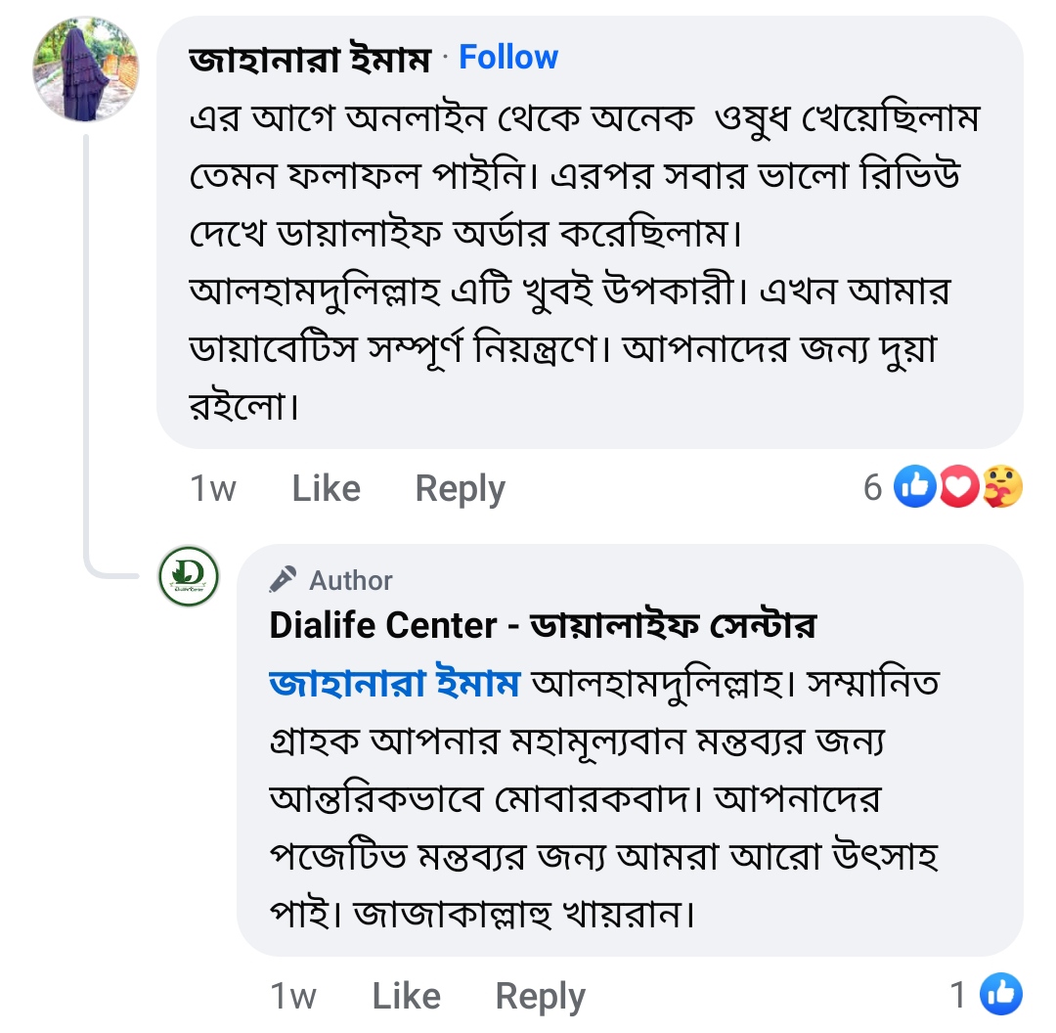The height and width of the screenshot is (1033, 1056).
Task: Open the Dialife Center - ডায়ালাইফ সেন্টার page name
Action: coord(543,625)
